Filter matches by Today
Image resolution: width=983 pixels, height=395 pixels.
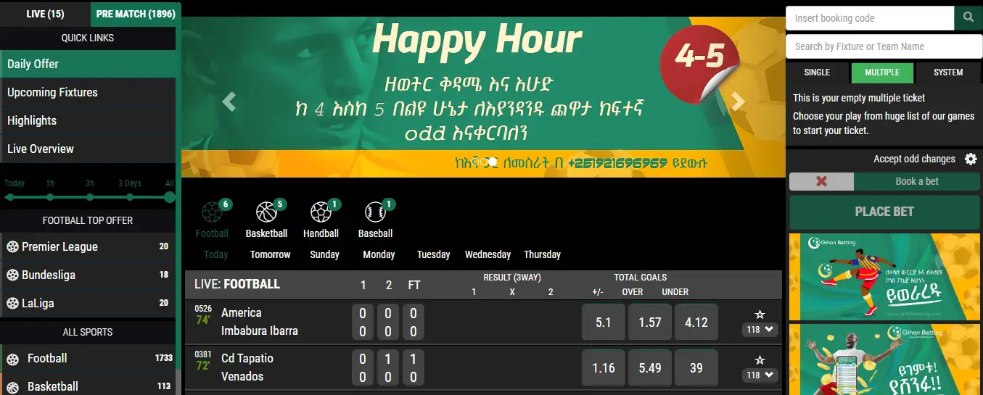point(215,254)
